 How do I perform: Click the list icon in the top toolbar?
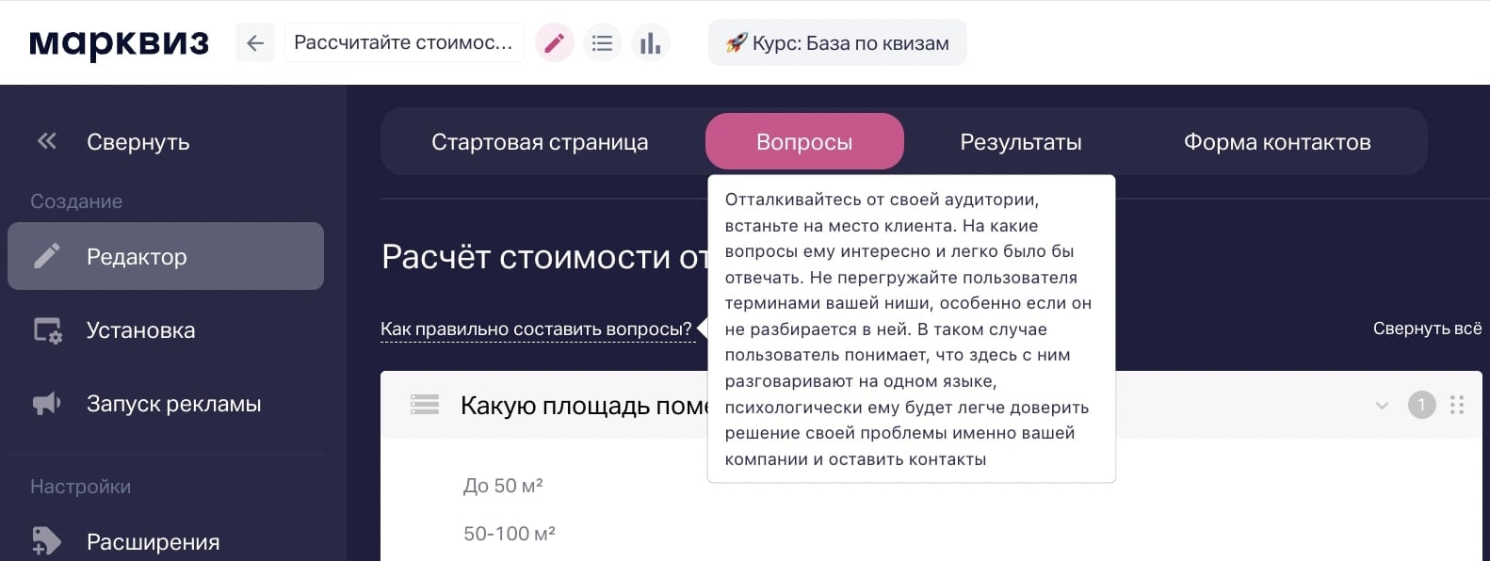pyautogui.click(x=603, y=42)
